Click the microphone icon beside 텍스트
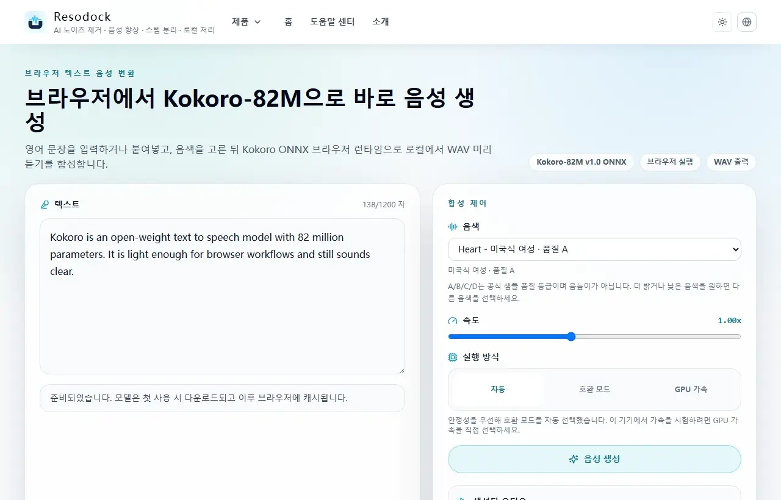This screenshot has width=781, height=500. pos(45,205)
